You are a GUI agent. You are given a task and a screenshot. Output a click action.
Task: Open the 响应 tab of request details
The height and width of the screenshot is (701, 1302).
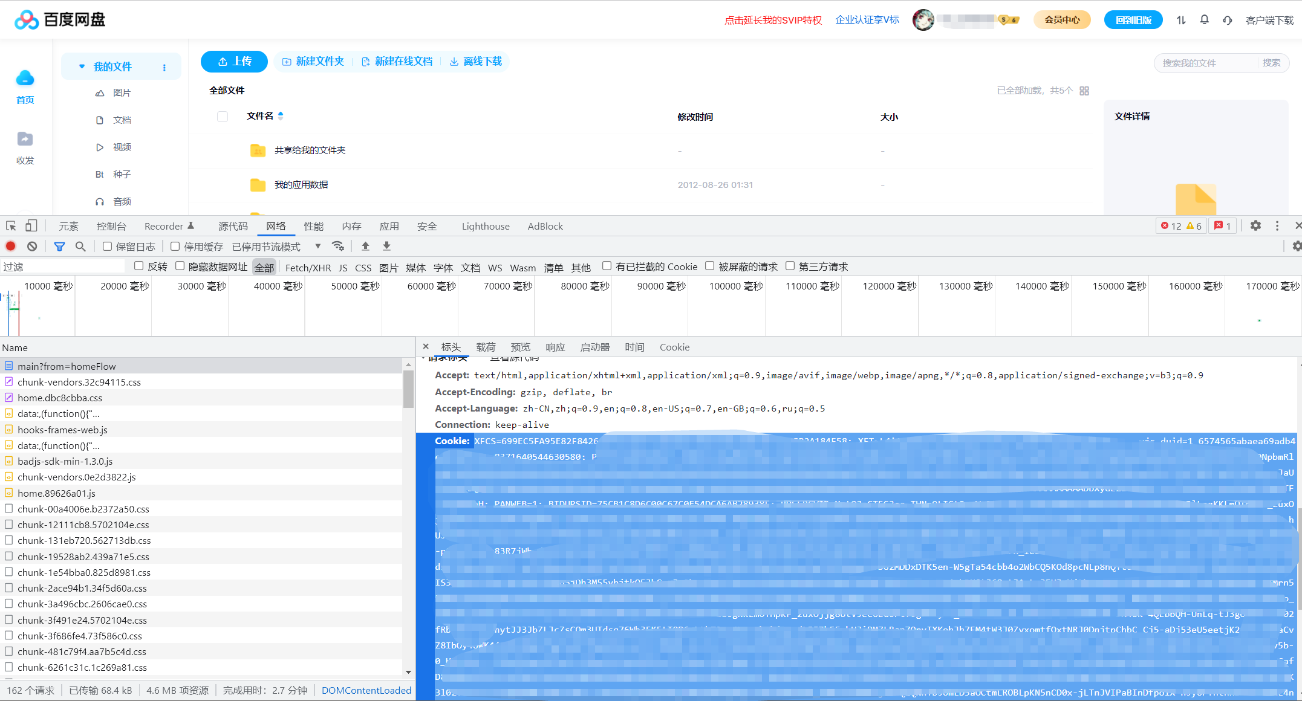tap(555, 347)
